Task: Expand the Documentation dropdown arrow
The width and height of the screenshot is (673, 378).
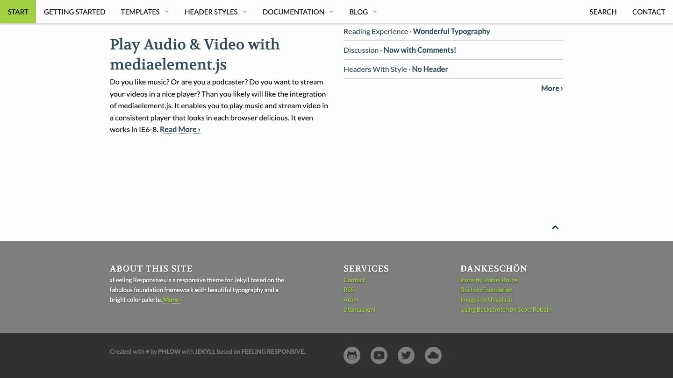Action: pyautogui.click(x=331, y=12)
